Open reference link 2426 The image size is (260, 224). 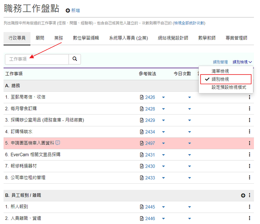point(150,97)
